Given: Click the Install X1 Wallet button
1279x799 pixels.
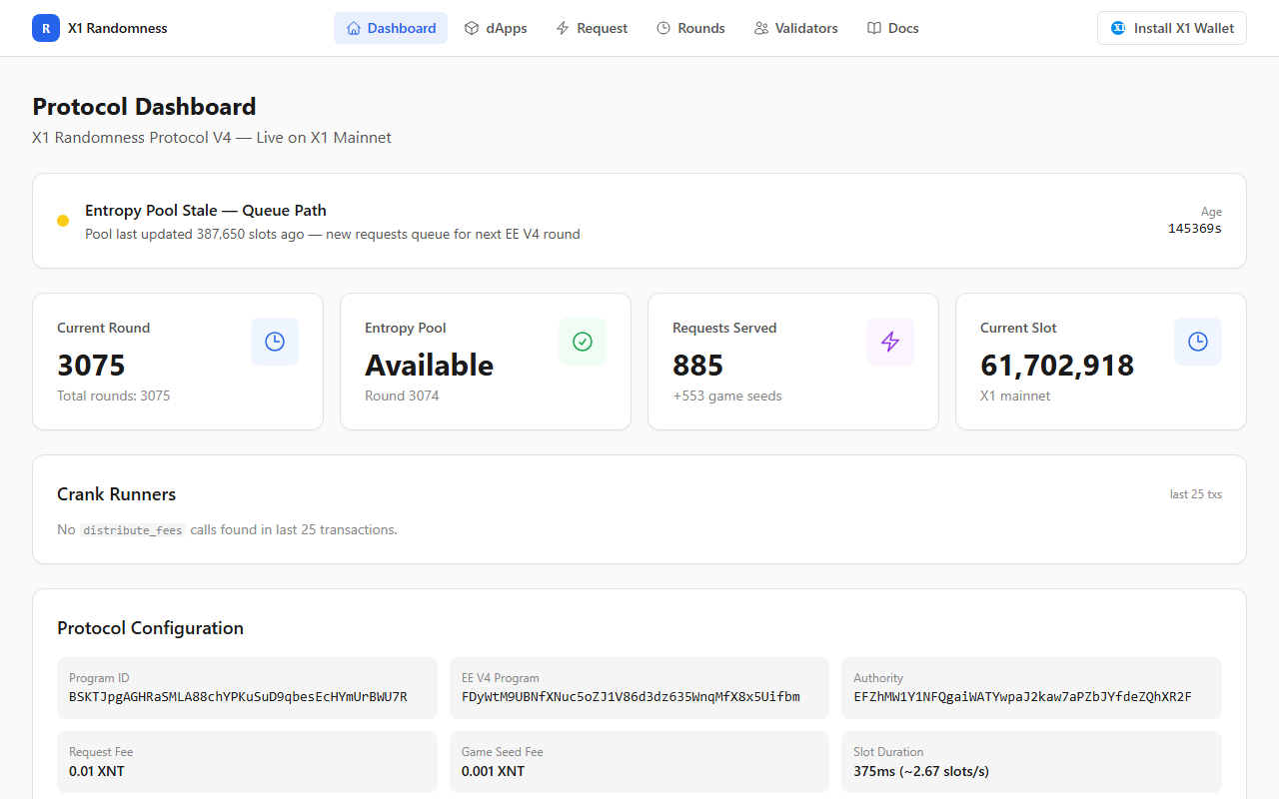Looking at the screenshot, I should (x=1172, y=28).
